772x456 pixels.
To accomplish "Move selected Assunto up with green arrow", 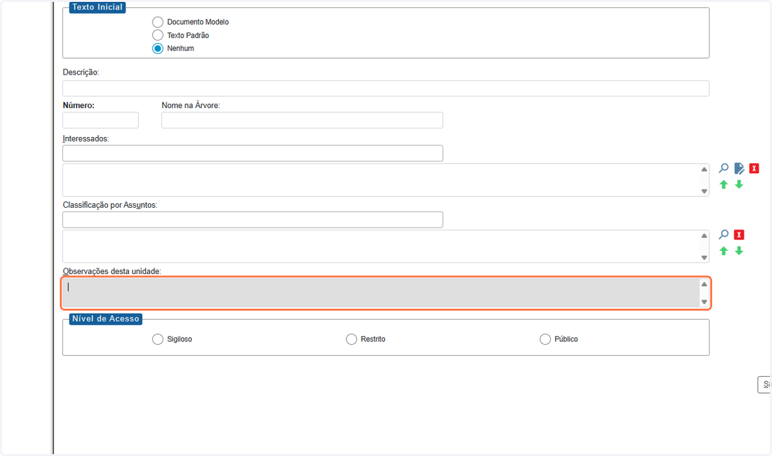I will pos(724,251).
